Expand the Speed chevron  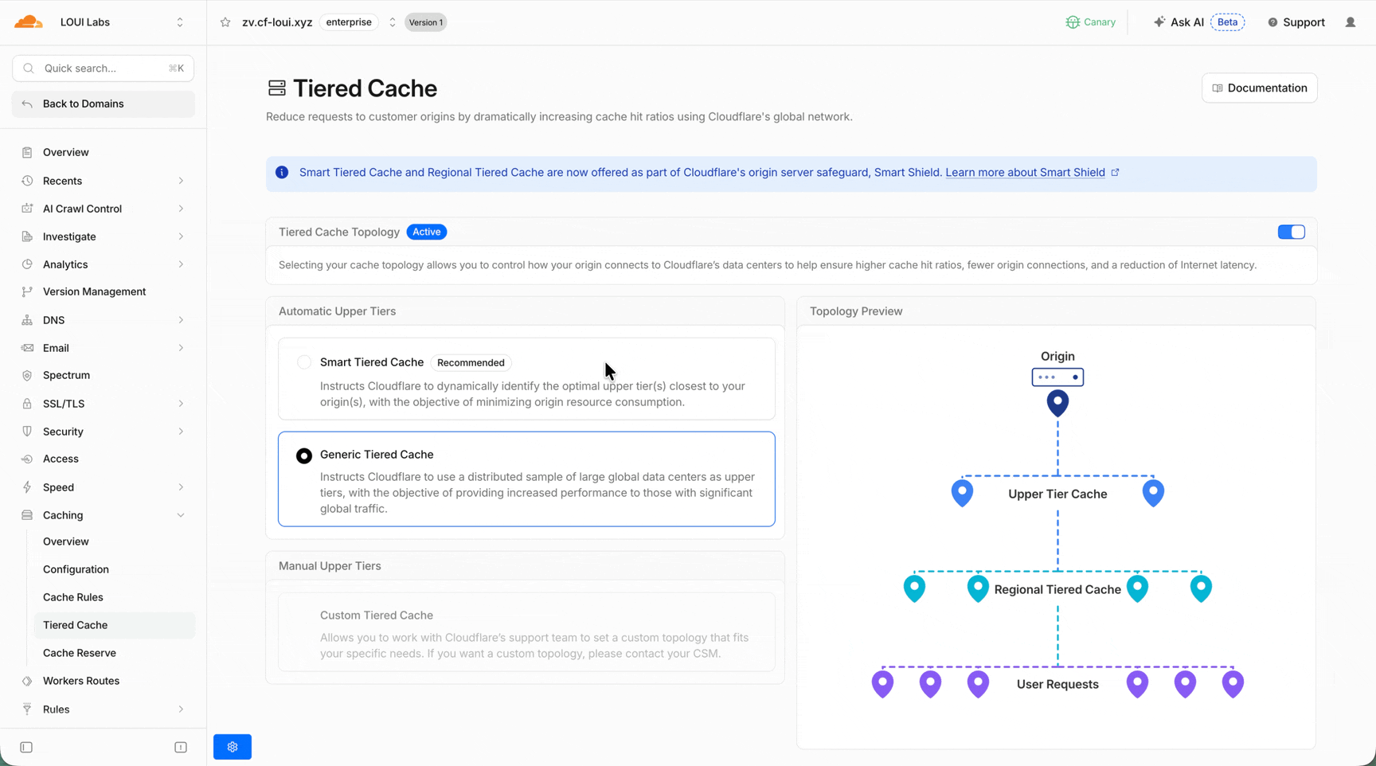pyautogui.click(x=181, y=487)
